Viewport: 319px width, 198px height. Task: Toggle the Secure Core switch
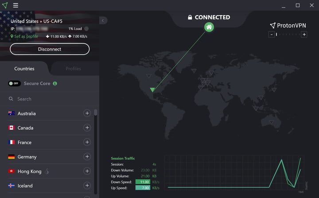(14, 83)
